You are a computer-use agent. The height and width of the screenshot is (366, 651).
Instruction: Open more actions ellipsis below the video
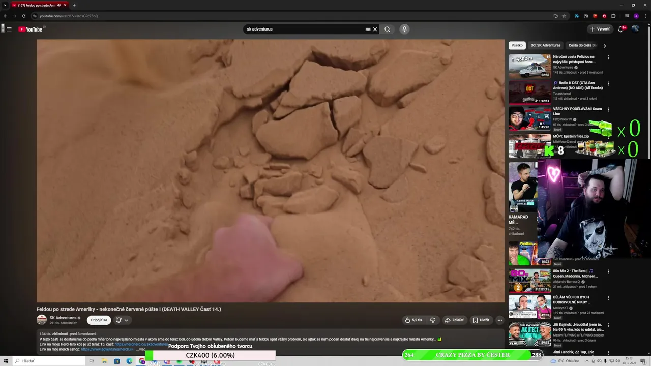coord(499,320)
